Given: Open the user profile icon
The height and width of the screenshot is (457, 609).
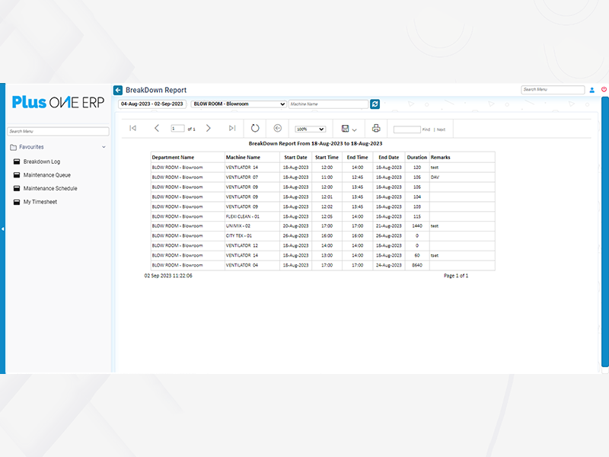Looking at the screenshot, I should click(591, 90).
